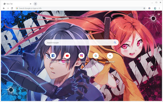Open the Instagram shortcut
The width and height of the screenshot is (163, 102).
coord(81,56)
